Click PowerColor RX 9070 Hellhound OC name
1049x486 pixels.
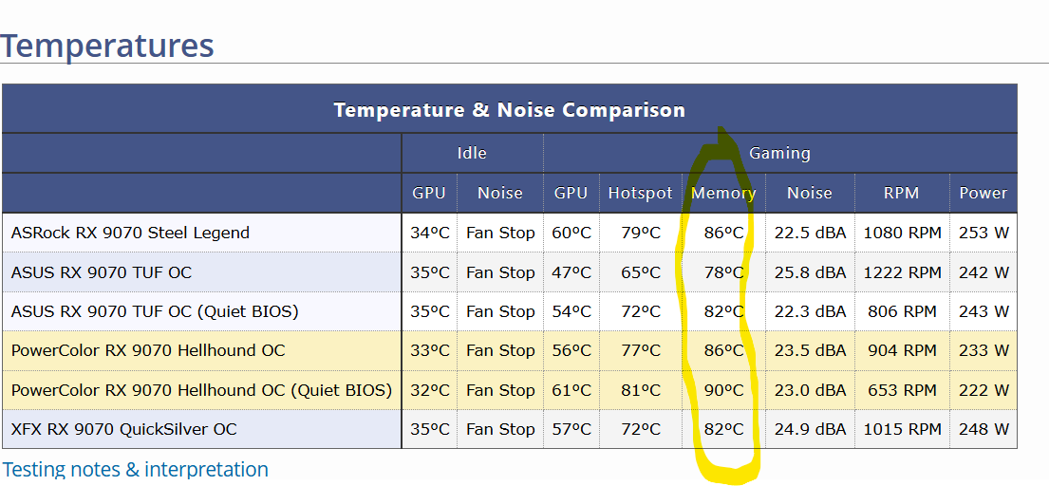tap(148, 350)
